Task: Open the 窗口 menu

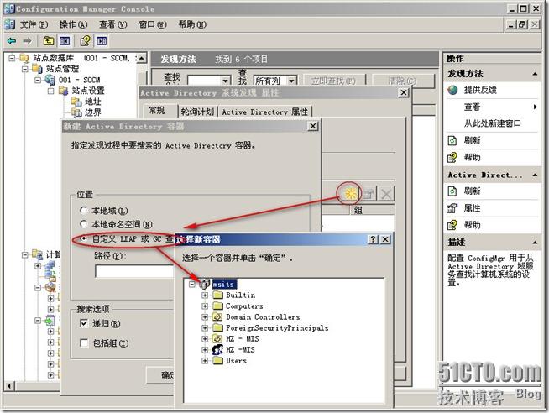Action: (153, 24)
